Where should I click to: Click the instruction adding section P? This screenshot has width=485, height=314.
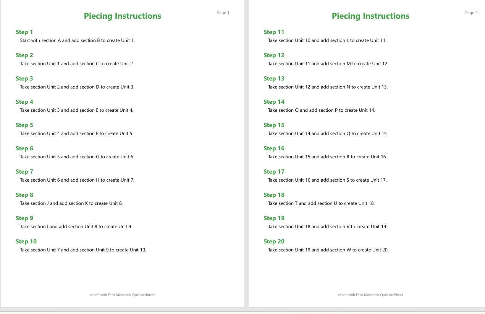pyautogui.click(x=322, y=110)
